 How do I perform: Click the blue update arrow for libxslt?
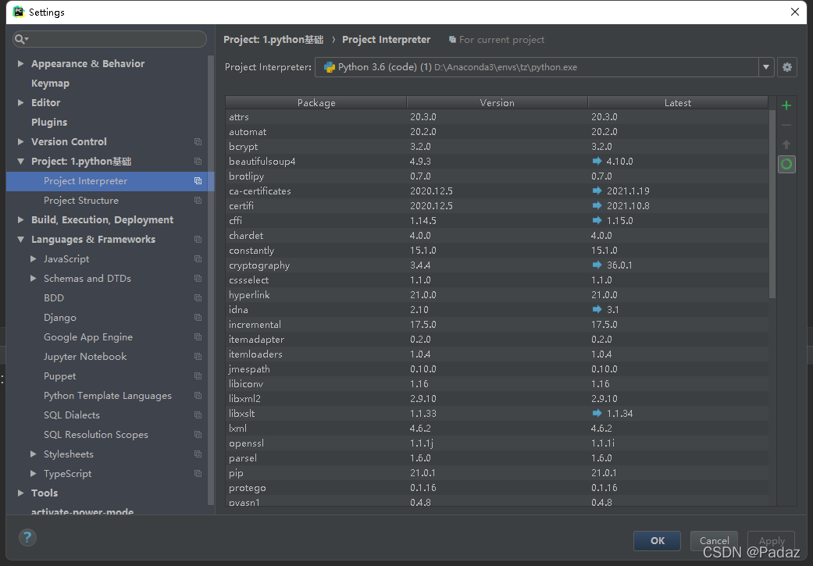click(597, 413)
